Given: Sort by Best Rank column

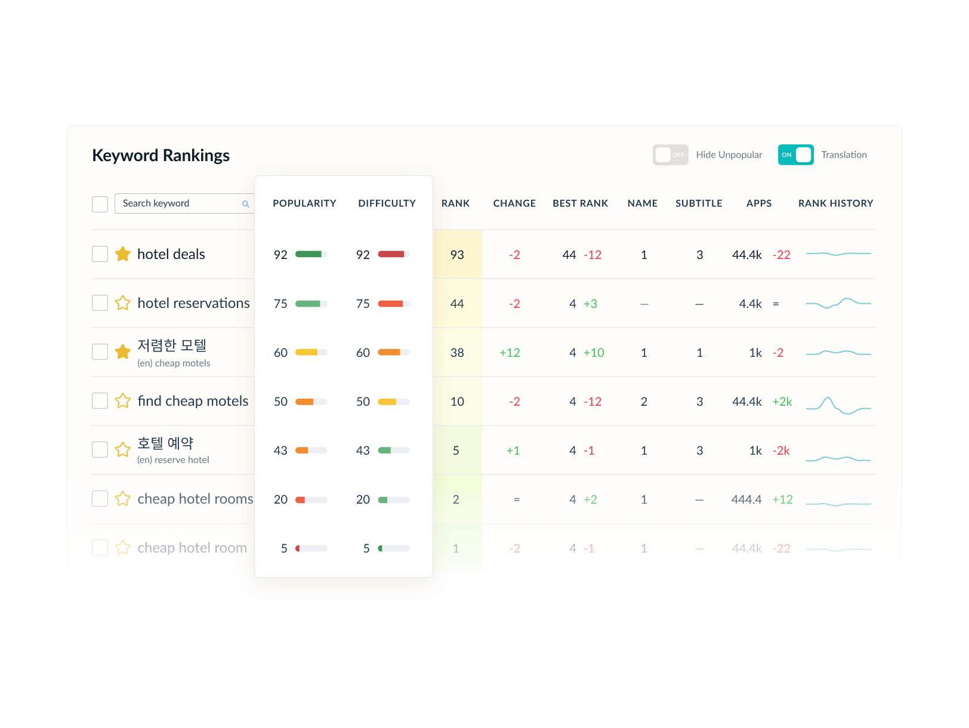Looking at the screenshot, I should pos(580,203).
